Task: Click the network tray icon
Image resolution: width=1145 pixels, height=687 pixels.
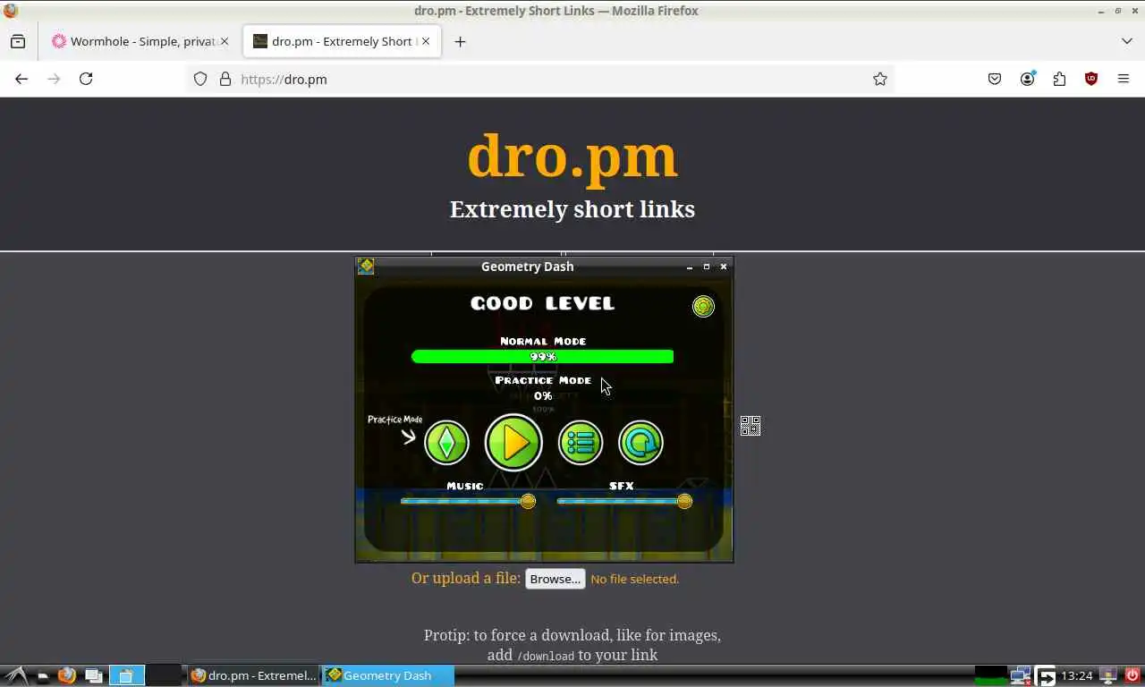Action: [x=1021, y=675]
